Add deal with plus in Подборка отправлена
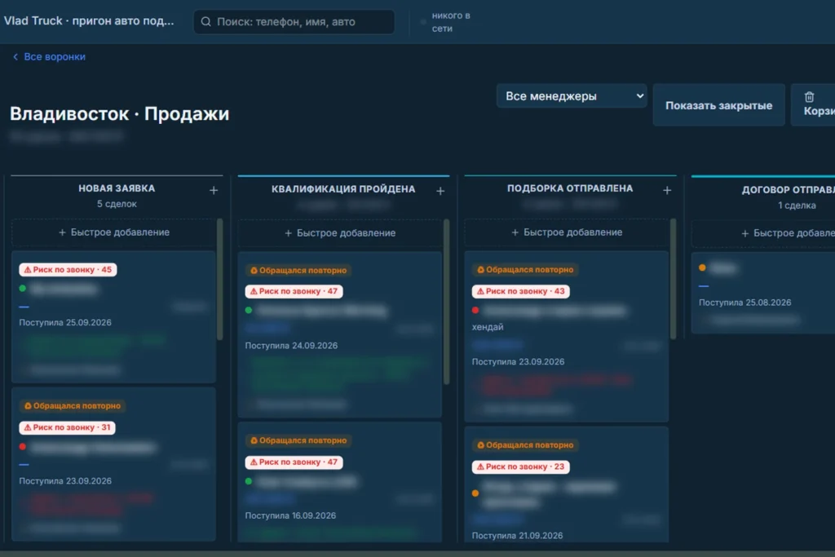 point(667,190)
